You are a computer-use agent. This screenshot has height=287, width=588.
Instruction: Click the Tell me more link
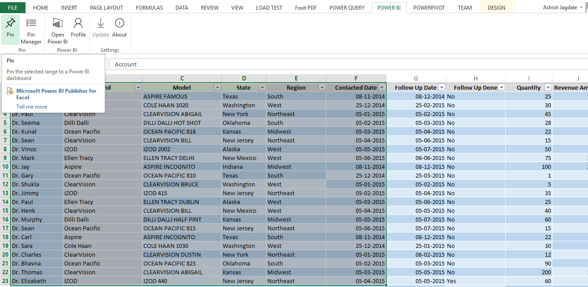click(32, 107)
